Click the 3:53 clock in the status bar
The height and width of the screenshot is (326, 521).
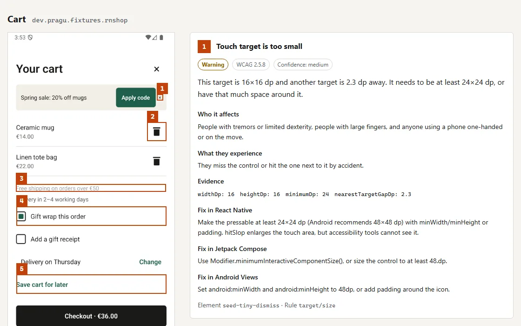click(x=20, y=37)
